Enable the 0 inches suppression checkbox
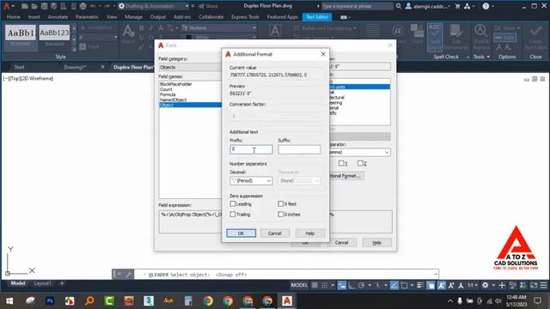This screenshot has width=550, height=309. coord(281,214)
